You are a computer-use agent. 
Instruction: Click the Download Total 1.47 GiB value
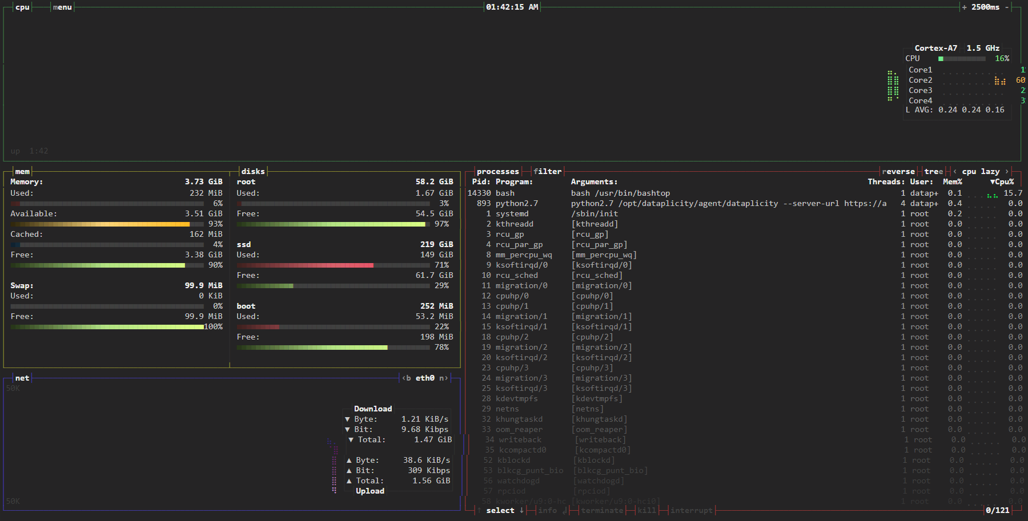tap(433, 440)
